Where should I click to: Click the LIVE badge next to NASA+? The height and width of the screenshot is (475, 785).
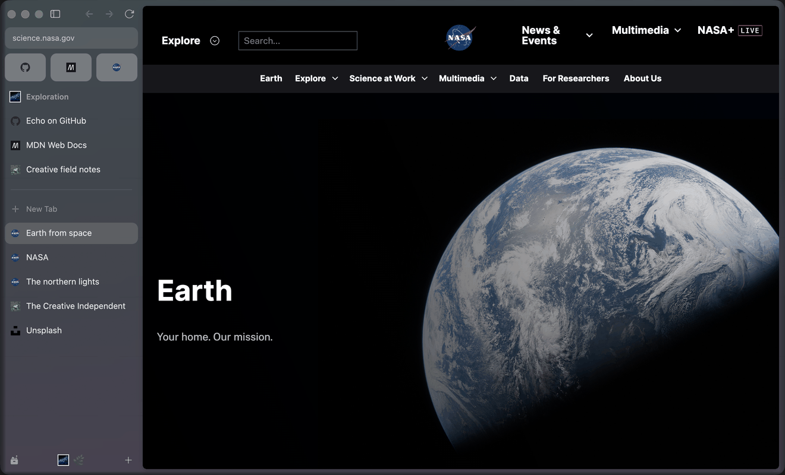click(750, 30)
